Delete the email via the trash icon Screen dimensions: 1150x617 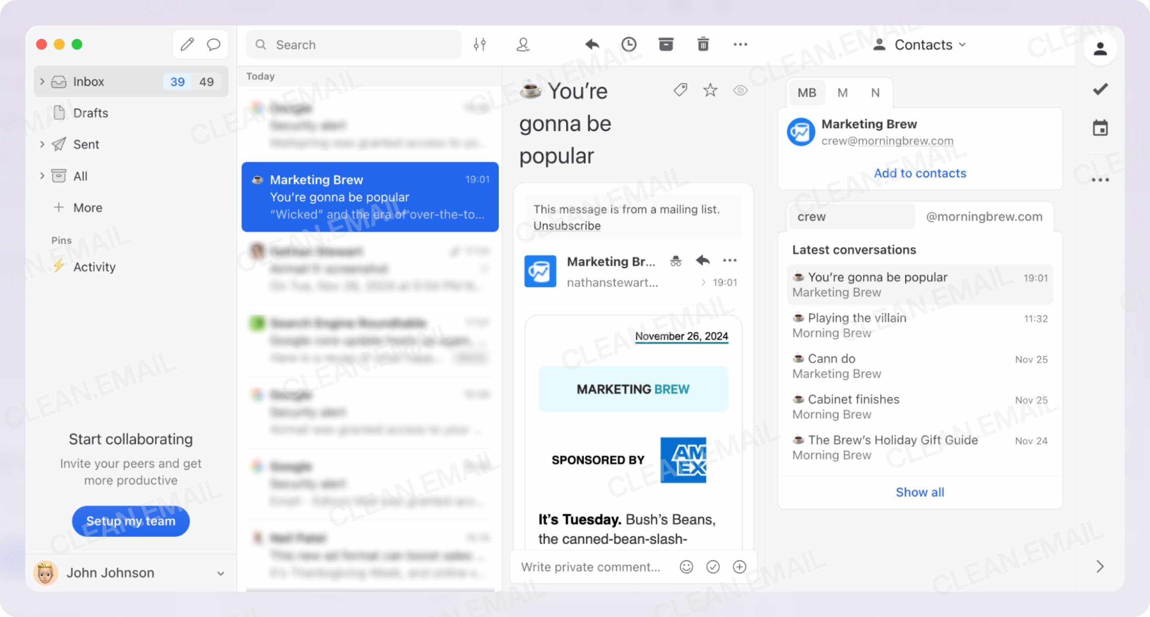[703, 44]
